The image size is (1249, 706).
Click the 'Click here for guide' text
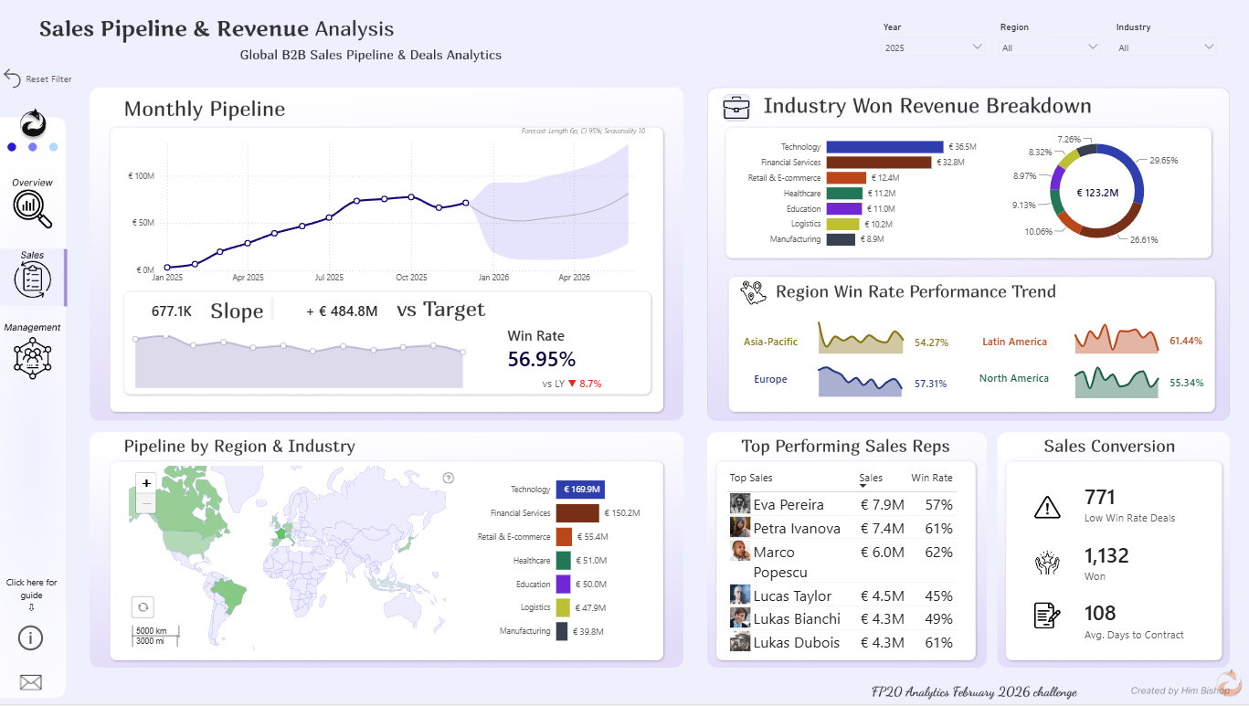31,588
